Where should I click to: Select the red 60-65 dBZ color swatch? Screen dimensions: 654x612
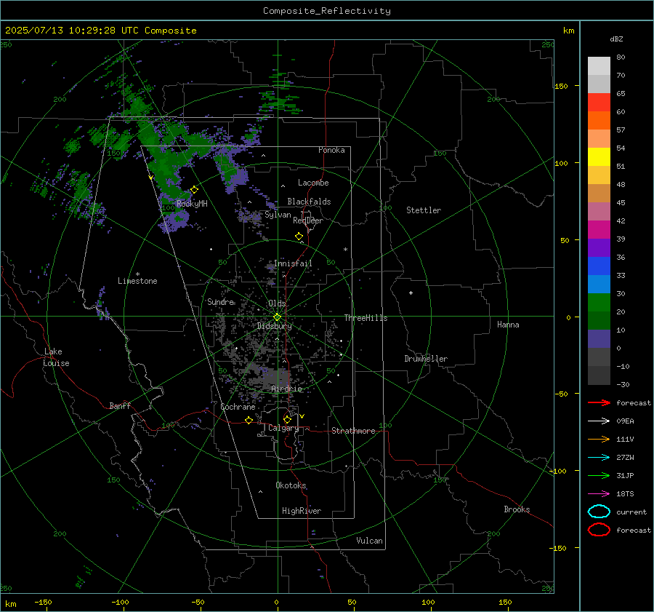click(x=599, y=103)
